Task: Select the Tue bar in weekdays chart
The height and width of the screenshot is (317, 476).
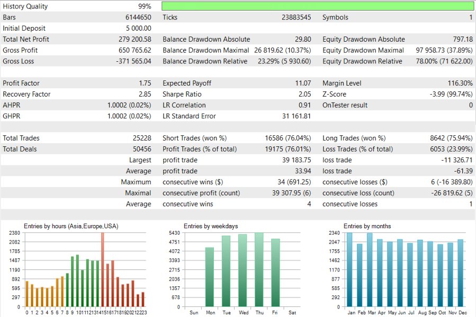Action: click(226, 271)
